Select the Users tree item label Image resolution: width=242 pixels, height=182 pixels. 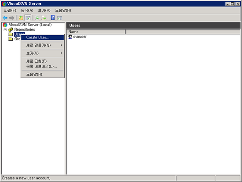19,34
